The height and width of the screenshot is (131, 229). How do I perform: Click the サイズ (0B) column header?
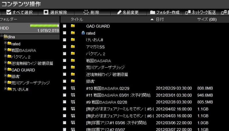(207, 19)
